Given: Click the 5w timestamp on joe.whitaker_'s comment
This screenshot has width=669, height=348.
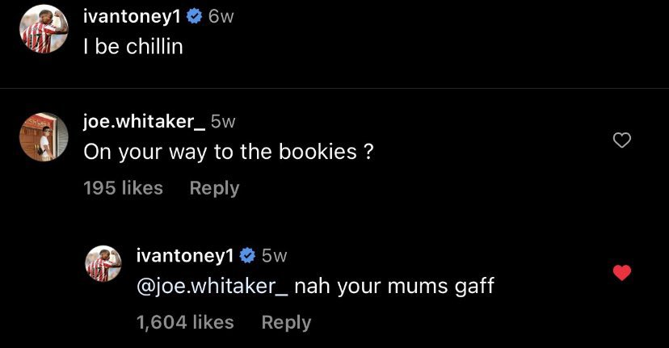Looking at the screenshot, I should point(223,121).
